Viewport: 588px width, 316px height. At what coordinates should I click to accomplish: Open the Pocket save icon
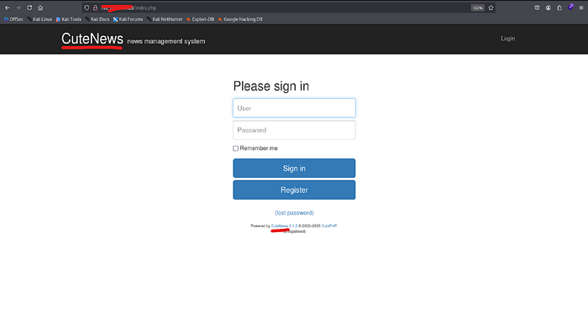click(x=537, y=8)
